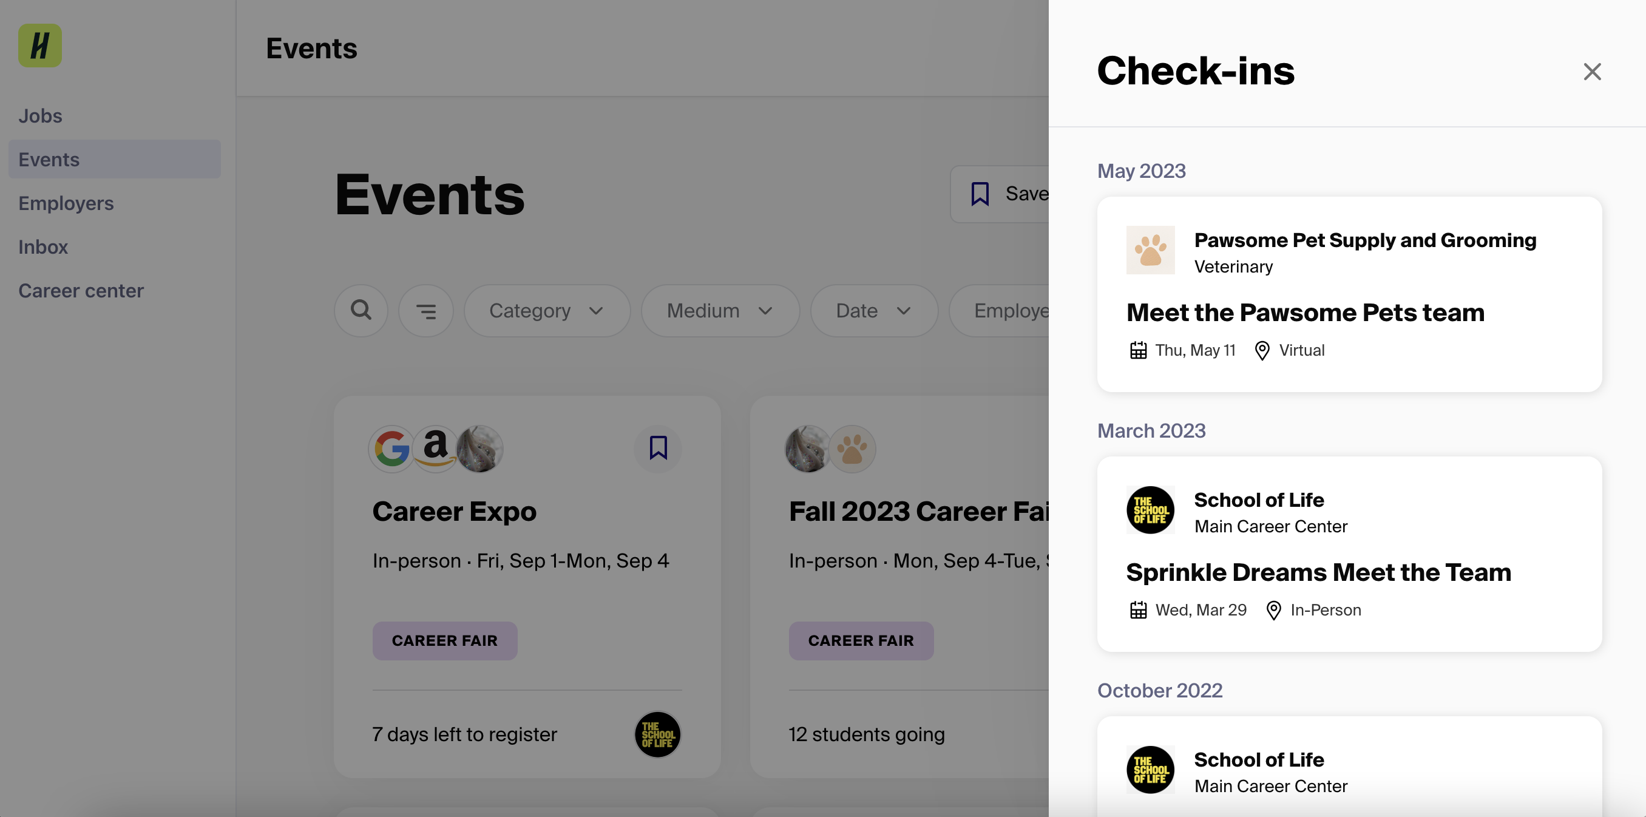Click calendar icon beside Wed, Mar 29
The image size is (1646, 817).
[1138, 610]
